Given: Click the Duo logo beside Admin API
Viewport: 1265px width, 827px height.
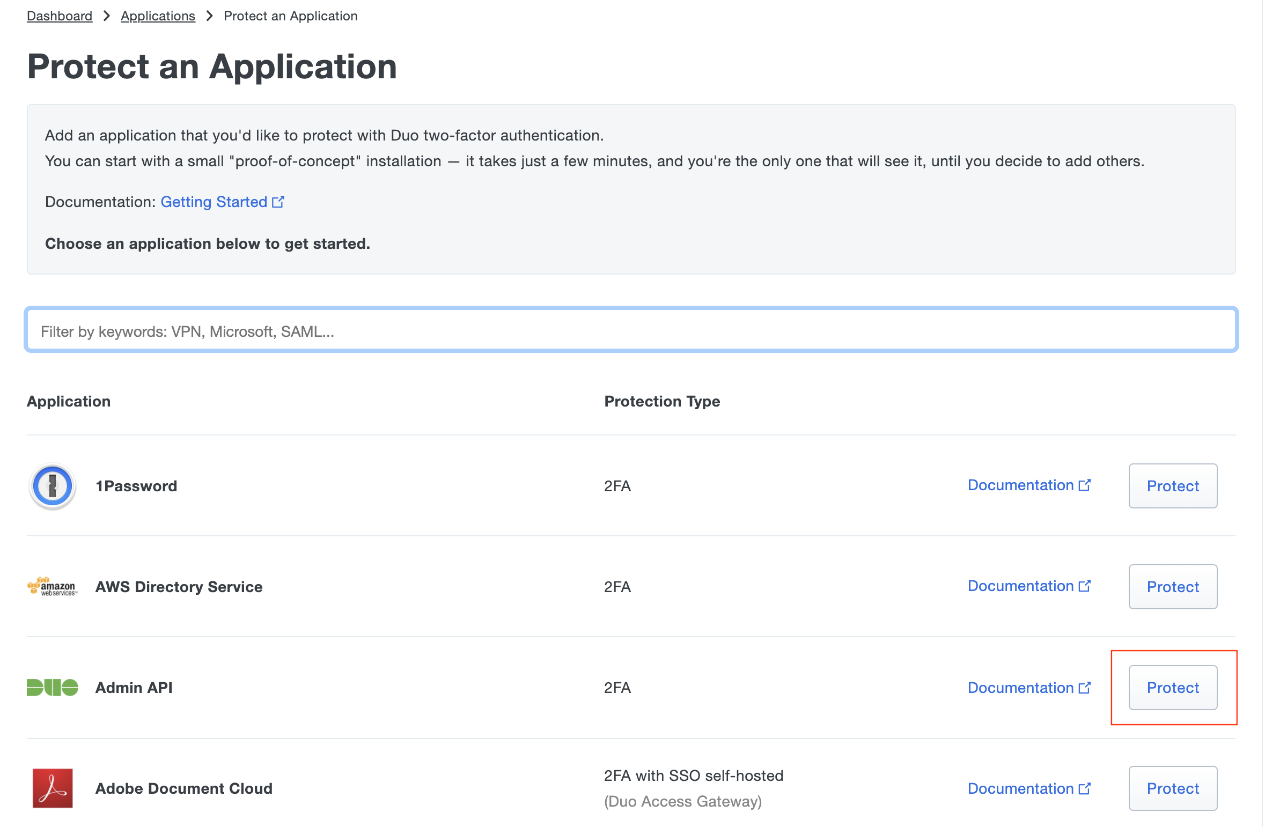Looking at the screenshot, I should tap(53, 688).
